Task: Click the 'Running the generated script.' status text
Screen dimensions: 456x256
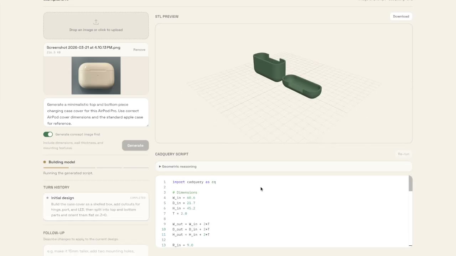Action: tap(68, 173)
